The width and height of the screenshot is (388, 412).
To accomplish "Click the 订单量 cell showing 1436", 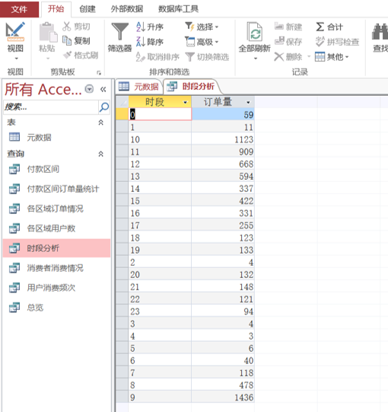I will [x=223, y=398].
